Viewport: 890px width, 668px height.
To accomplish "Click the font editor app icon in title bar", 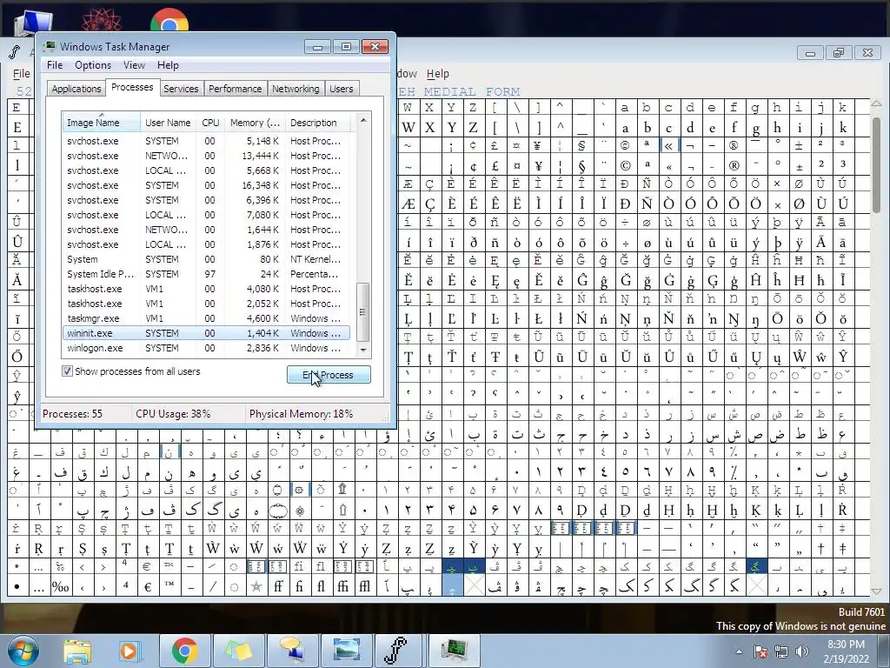I will tap(15, 52).
